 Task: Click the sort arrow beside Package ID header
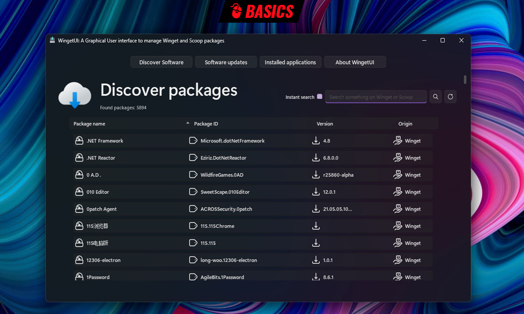coord(188,123)
